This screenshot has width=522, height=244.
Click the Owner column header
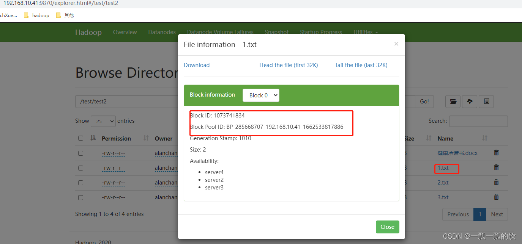click(x=164, y=138)
